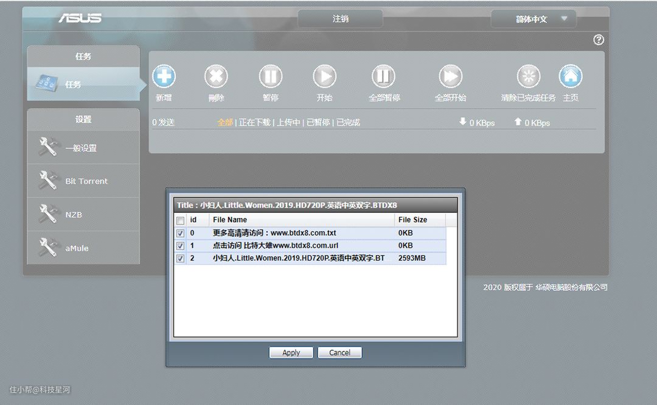Click the Apply button in dialog

click(291, 353)
